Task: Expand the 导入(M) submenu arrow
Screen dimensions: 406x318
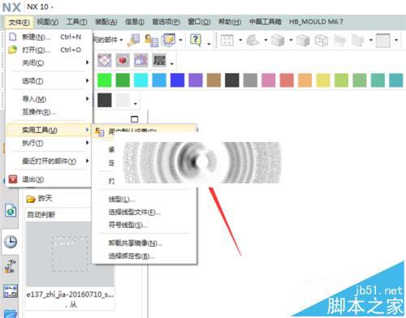Action: click(87, 99)
